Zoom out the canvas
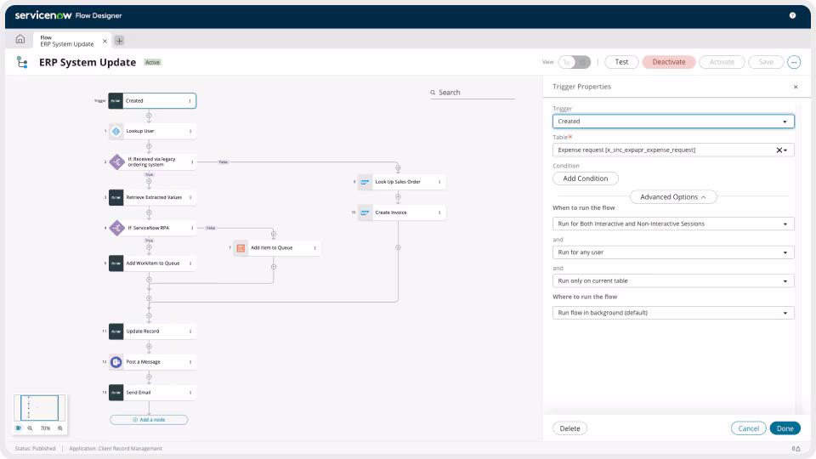The width and height of the screenshot is (816, 459). tap(30, 428)
